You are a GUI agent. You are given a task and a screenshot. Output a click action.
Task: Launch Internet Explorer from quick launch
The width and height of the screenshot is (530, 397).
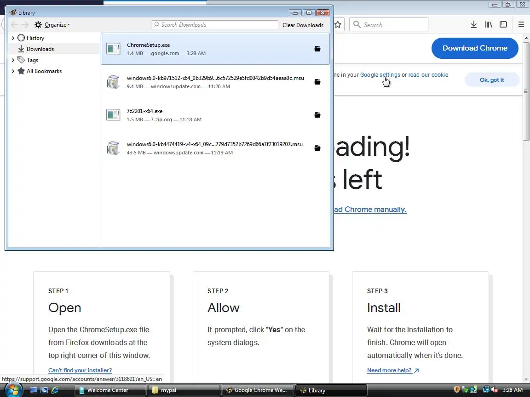point(54,390)
